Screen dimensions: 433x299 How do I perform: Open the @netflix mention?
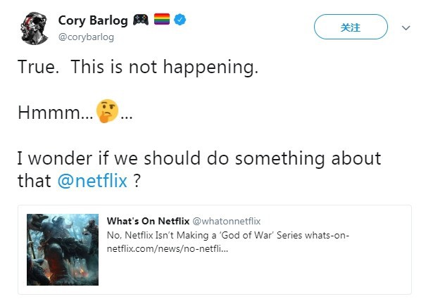92,181
